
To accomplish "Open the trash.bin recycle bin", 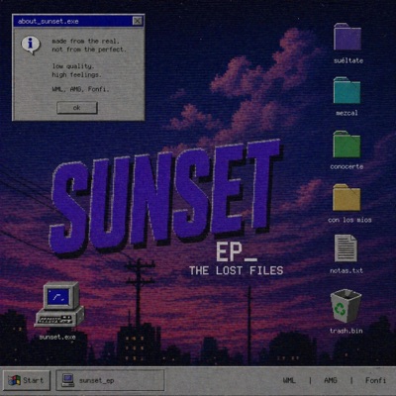I will click(346, 306).
